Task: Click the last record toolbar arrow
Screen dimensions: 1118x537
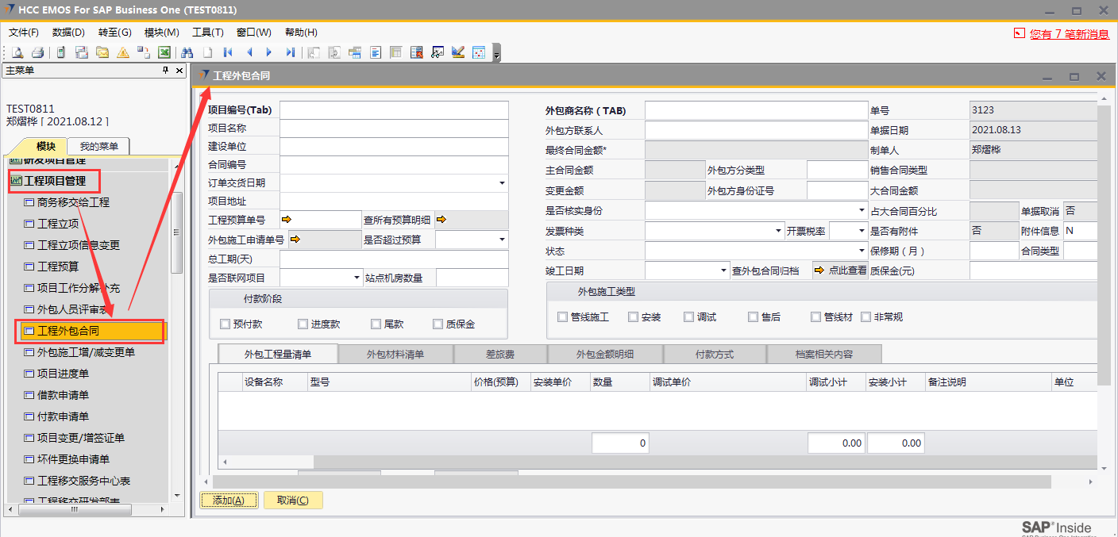Action: 290,52
